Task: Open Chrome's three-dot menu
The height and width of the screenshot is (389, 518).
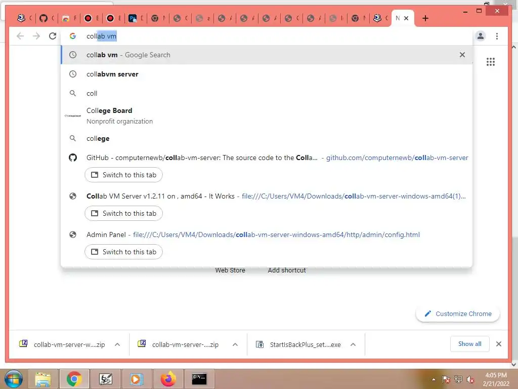Action: pos(497,36)
